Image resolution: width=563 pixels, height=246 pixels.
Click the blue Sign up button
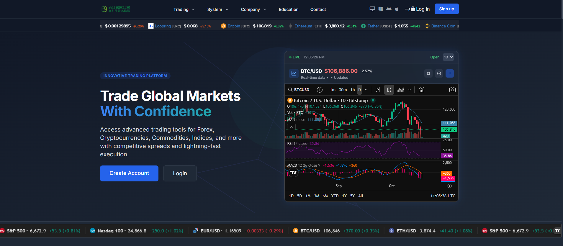click(446, 9)
